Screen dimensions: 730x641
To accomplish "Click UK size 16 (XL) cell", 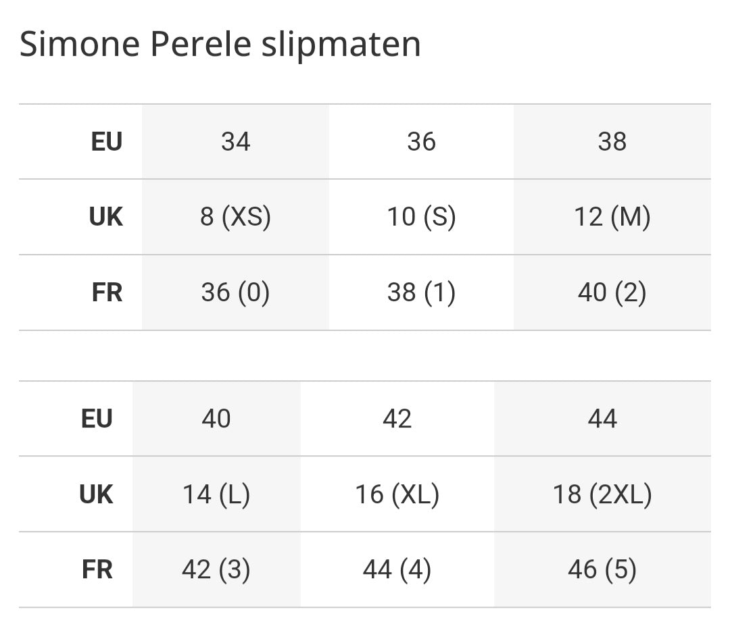I will 397,495.
